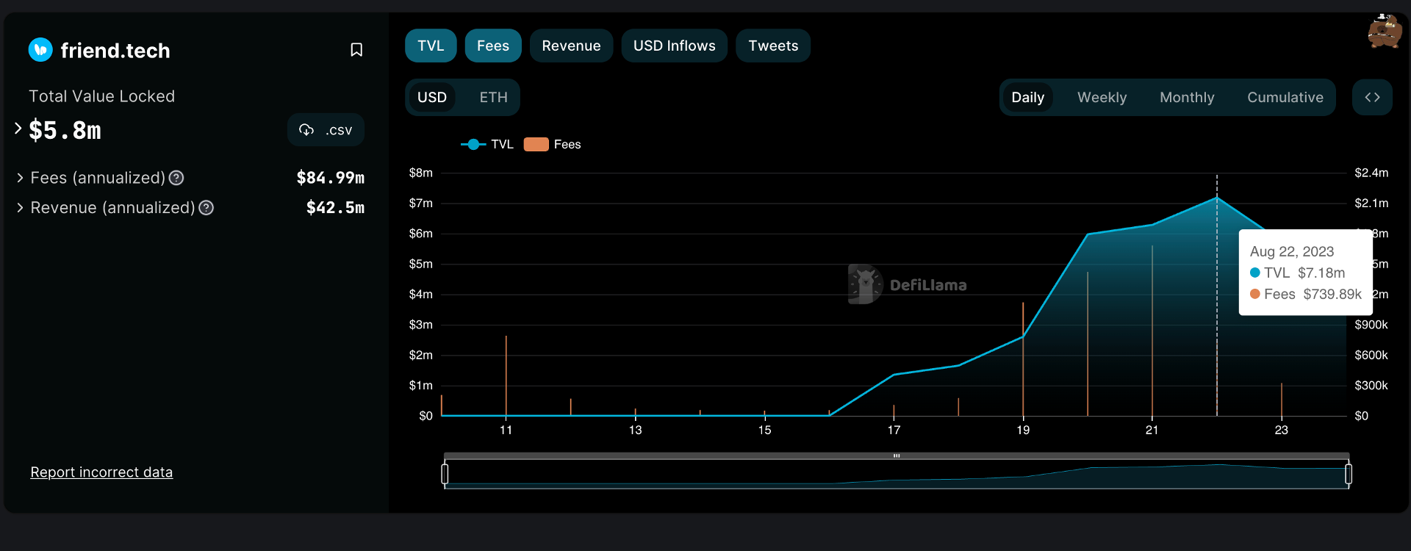Enable the USD Inflows chart metric
Viewport: 1411px width, 551px height.
674,46
